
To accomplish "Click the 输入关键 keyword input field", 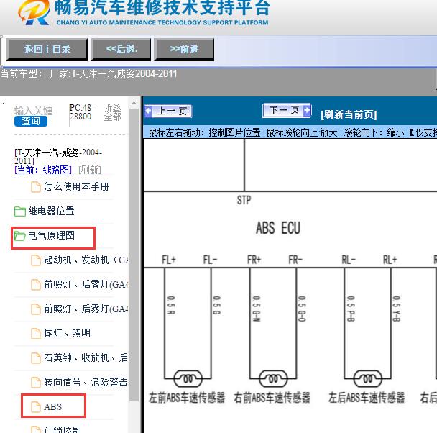I will coord(33,111).
